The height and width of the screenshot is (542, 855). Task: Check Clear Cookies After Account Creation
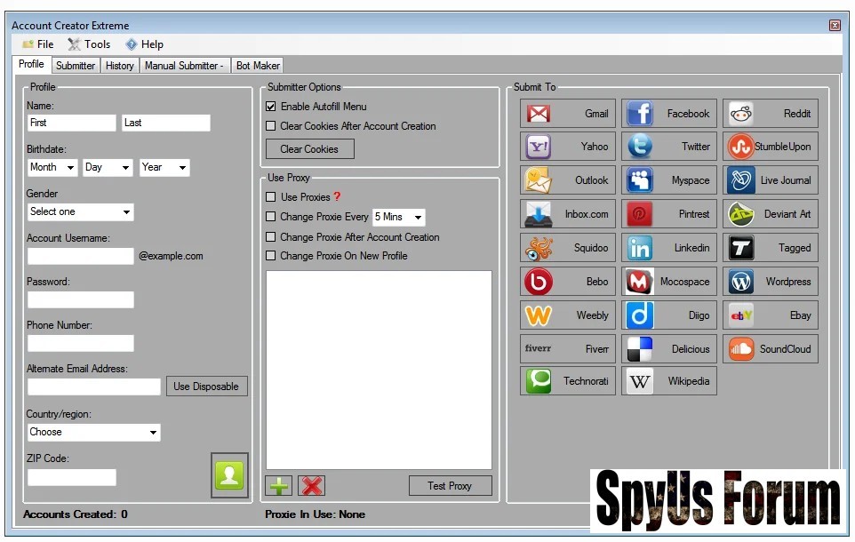(x=271, y=126)
